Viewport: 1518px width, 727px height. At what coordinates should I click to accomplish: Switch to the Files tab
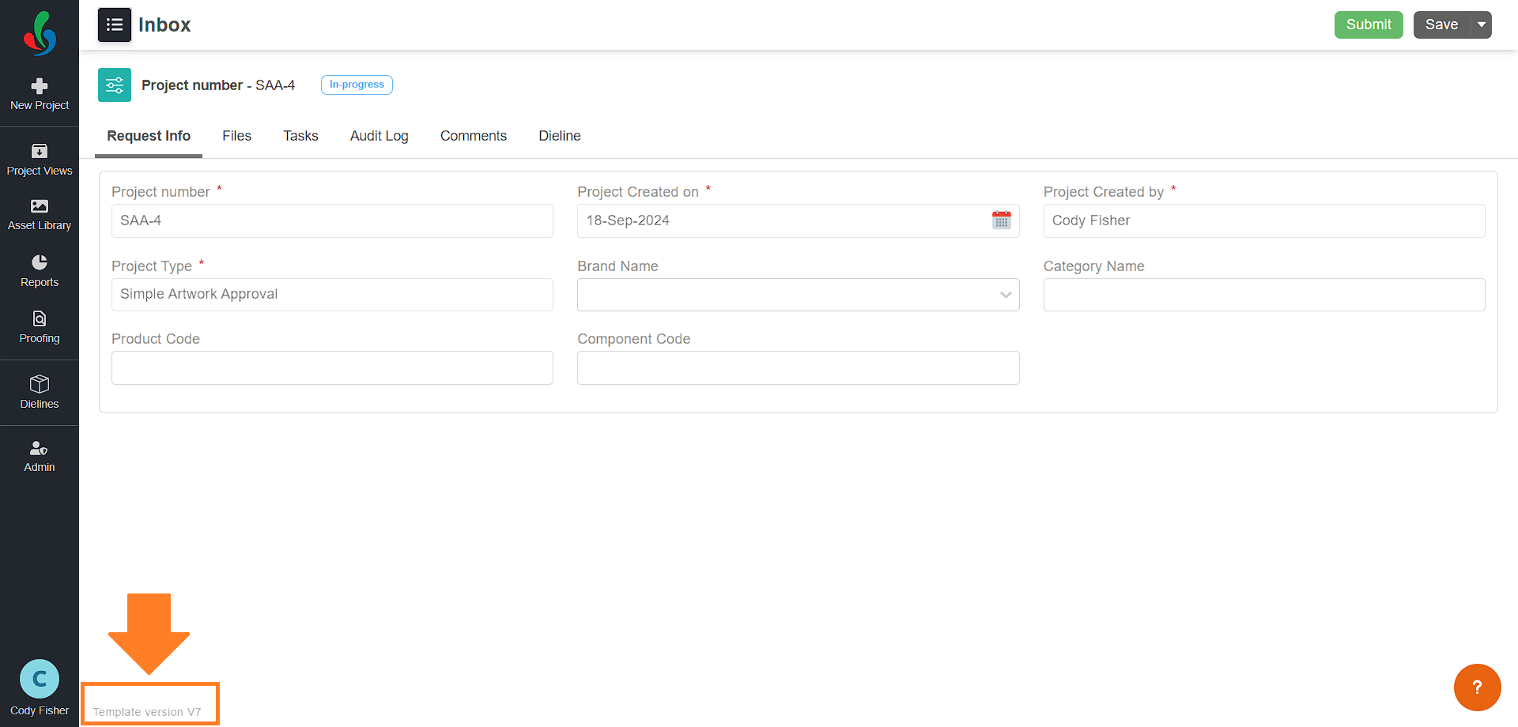[x=236, y=136]
